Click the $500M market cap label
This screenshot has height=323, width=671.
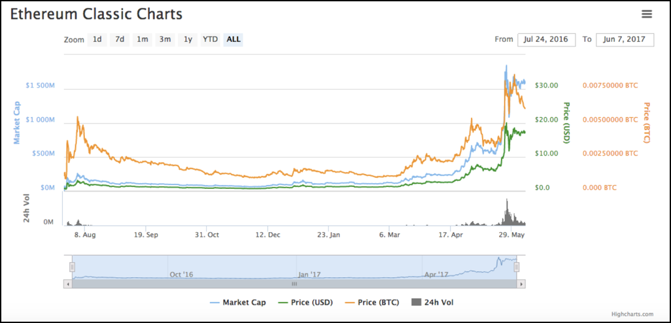[44, 154]
